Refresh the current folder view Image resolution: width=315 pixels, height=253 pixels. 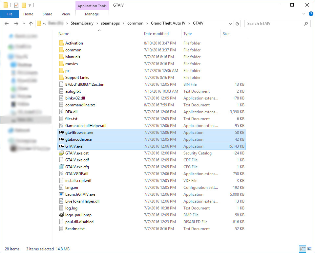237,24
